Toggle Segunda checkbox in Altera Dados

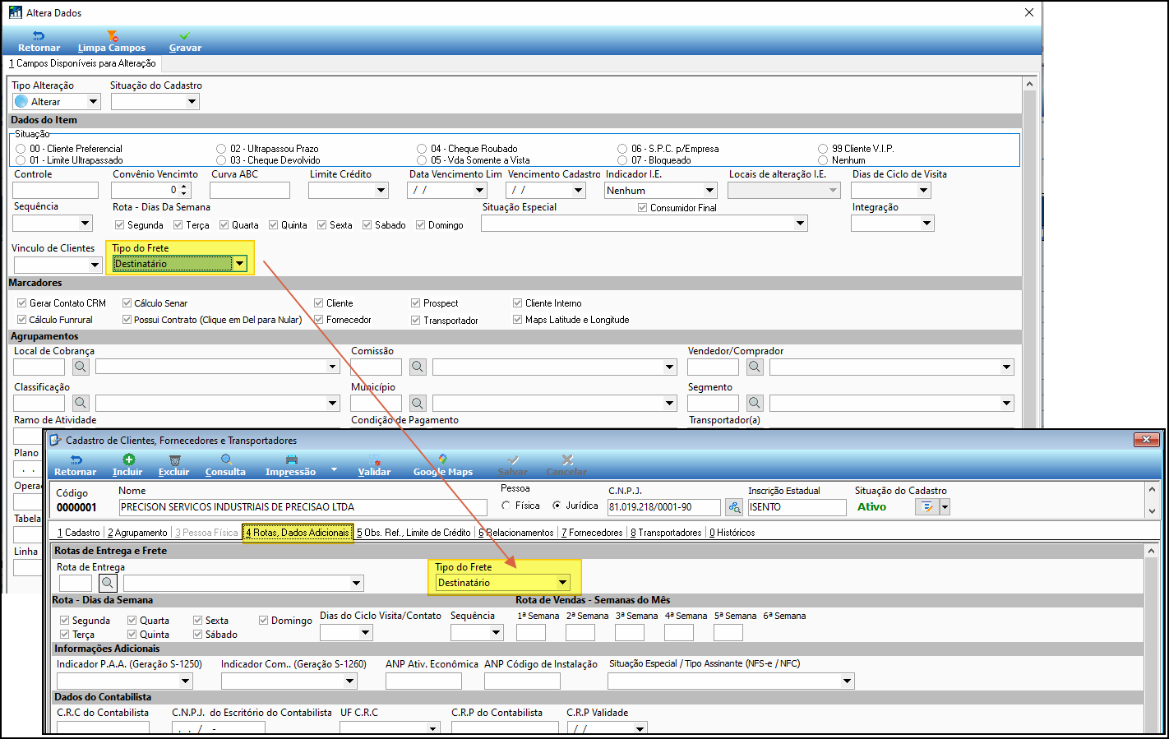119,224
